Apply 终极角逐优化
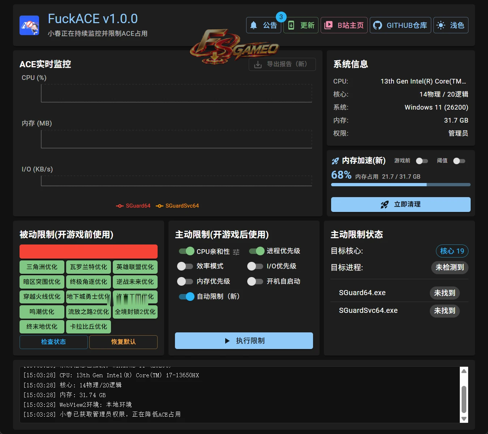The image size is (488, 434). pos(89,282)
